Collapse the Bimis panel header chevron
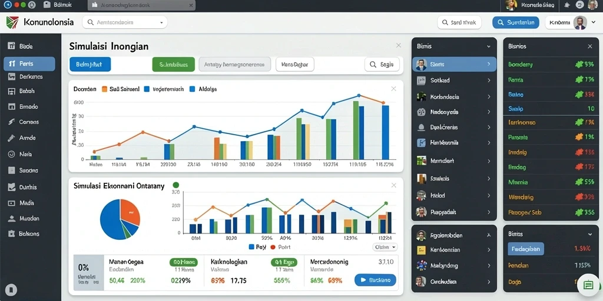The image size is (603, 301). pyautogui.click(x=488, y=46)
